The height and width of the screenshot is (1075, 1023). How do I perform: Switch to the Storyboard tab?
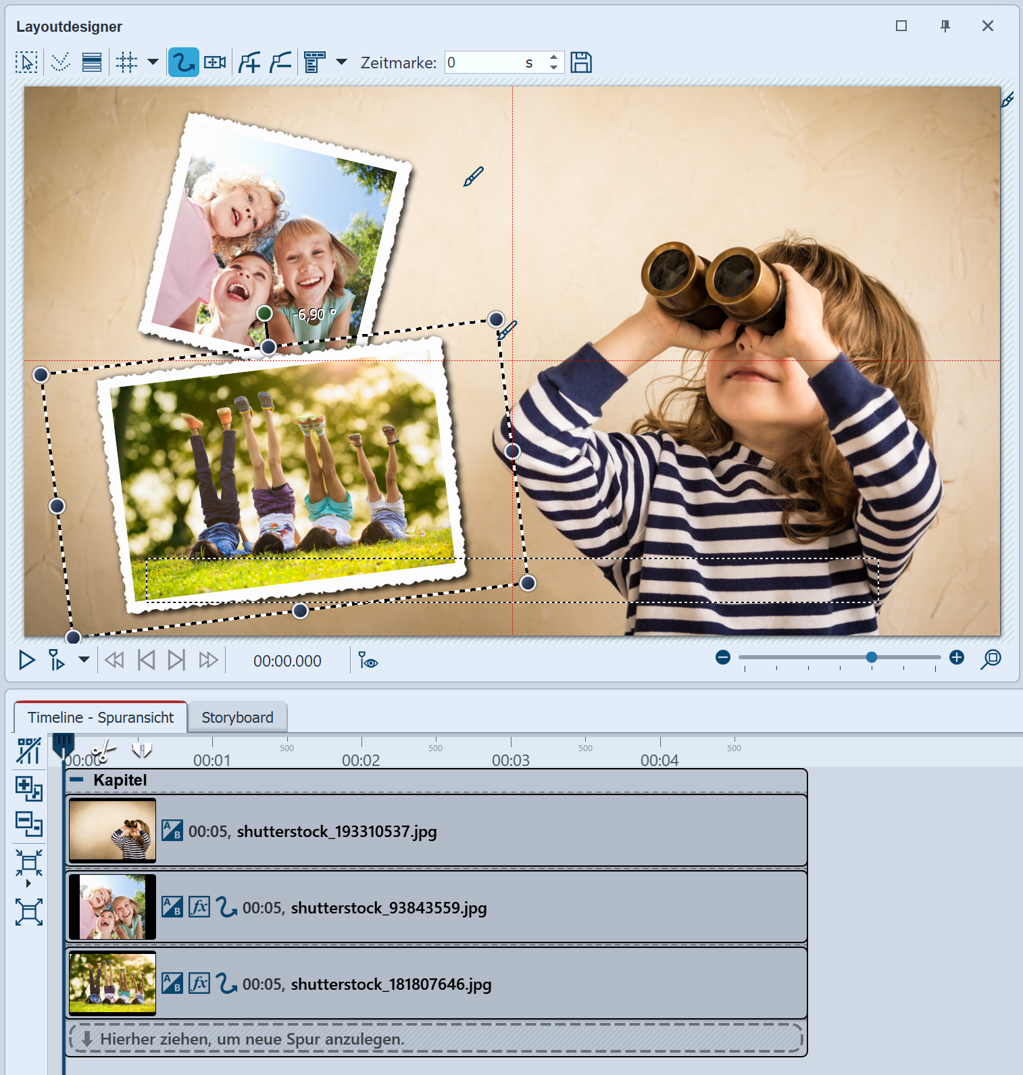[237, 717]
